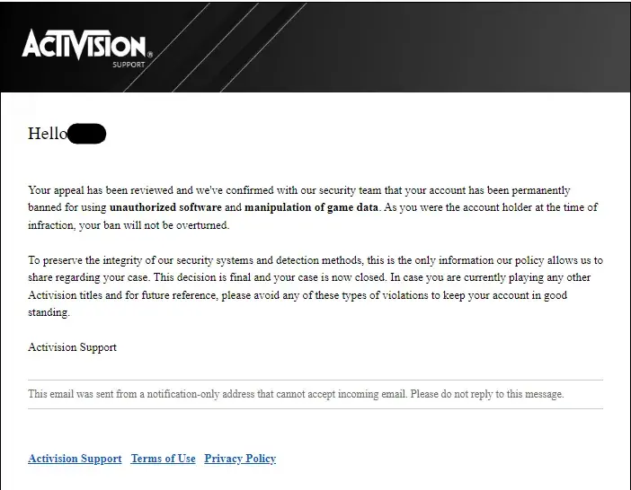Open the Privacy Policy link
Image resolution: width=631 pixels, height=490 pixels.
[240, 459]
